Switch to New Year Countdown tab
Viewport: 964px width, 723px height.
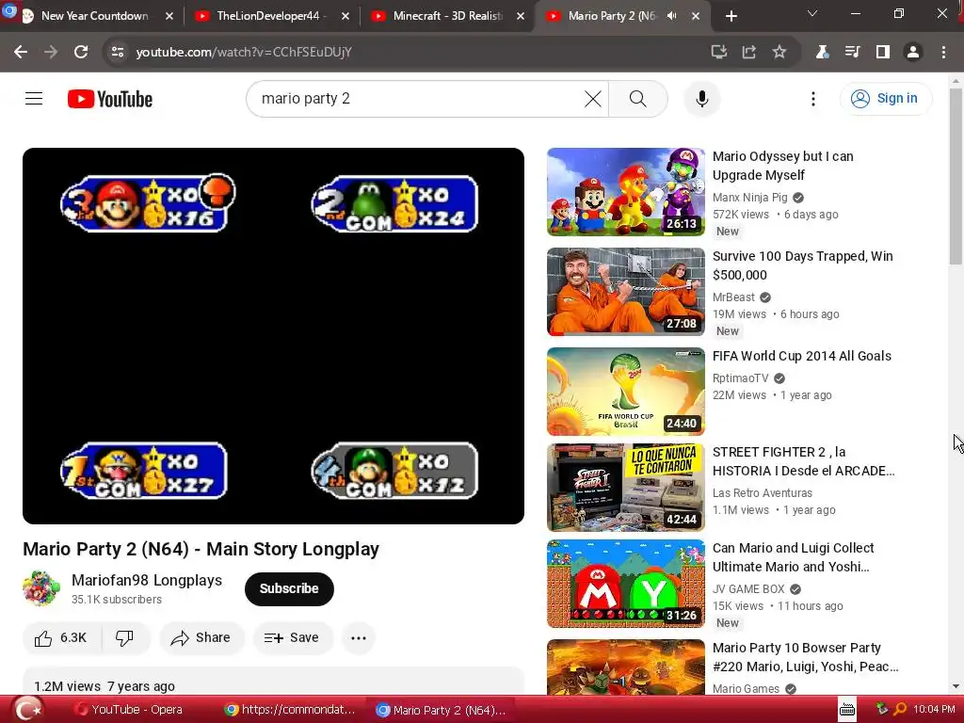pos(94,16)
